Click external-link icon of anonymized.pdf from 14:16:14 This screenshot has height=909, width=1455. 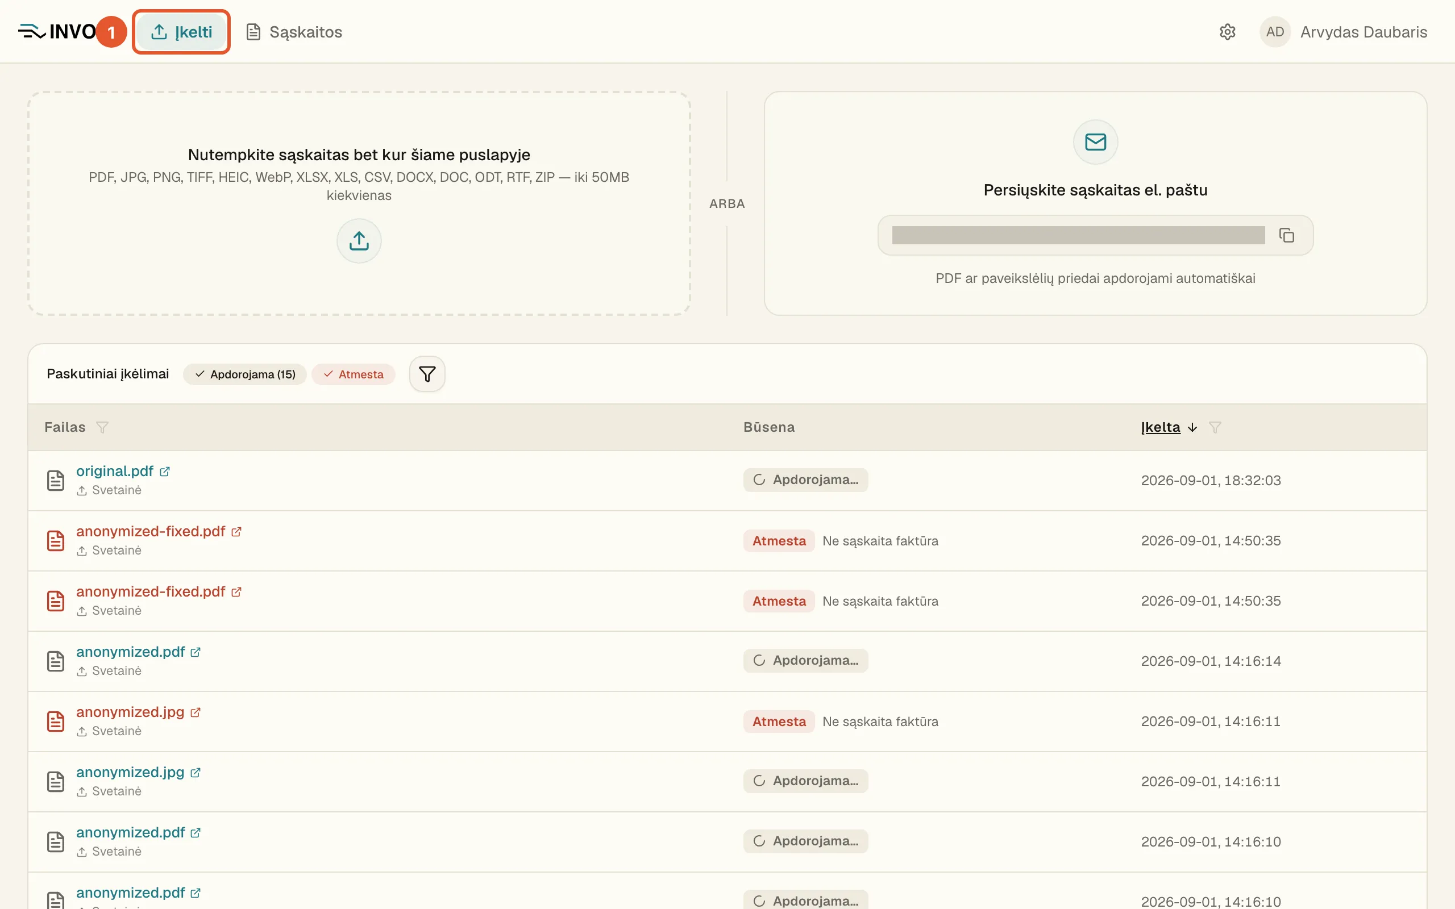click(x=196, y=652)
